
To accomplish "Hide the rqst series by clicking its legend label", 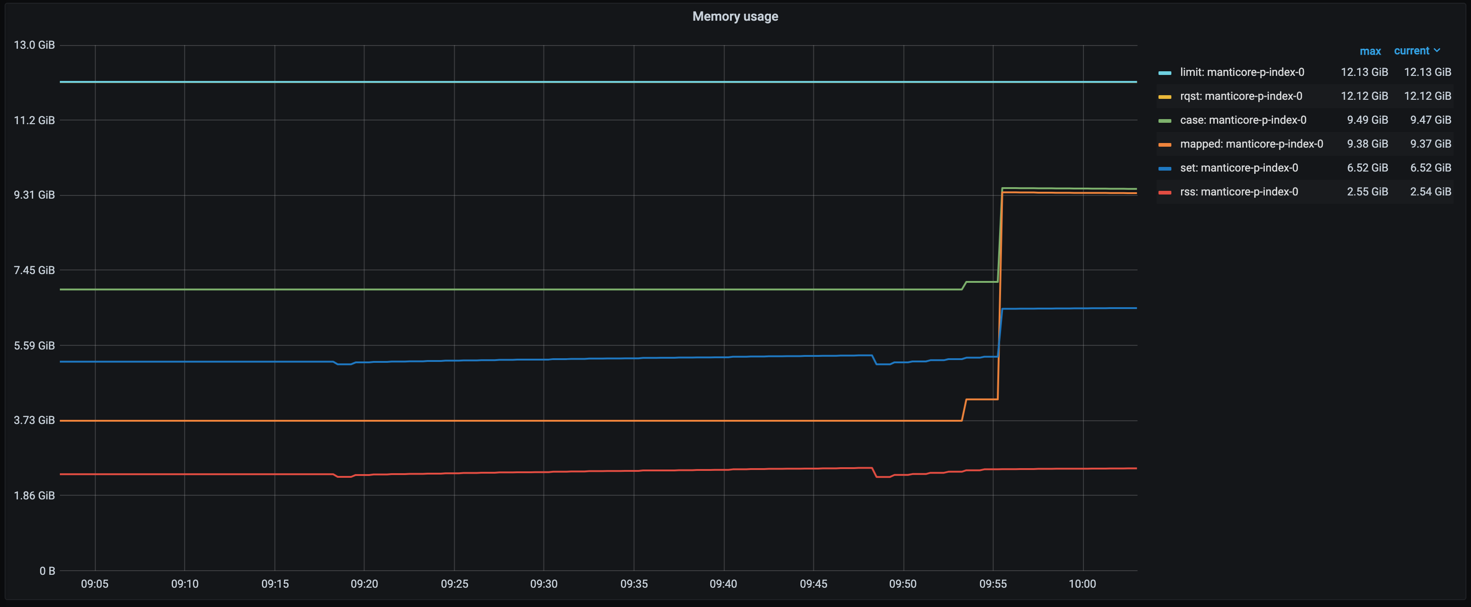I will (1242, 96).
